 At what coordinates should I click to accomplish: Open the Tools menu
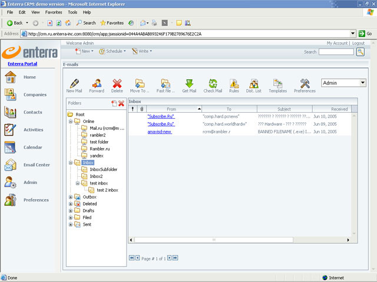pyautogui.click(x=72, y=12)
